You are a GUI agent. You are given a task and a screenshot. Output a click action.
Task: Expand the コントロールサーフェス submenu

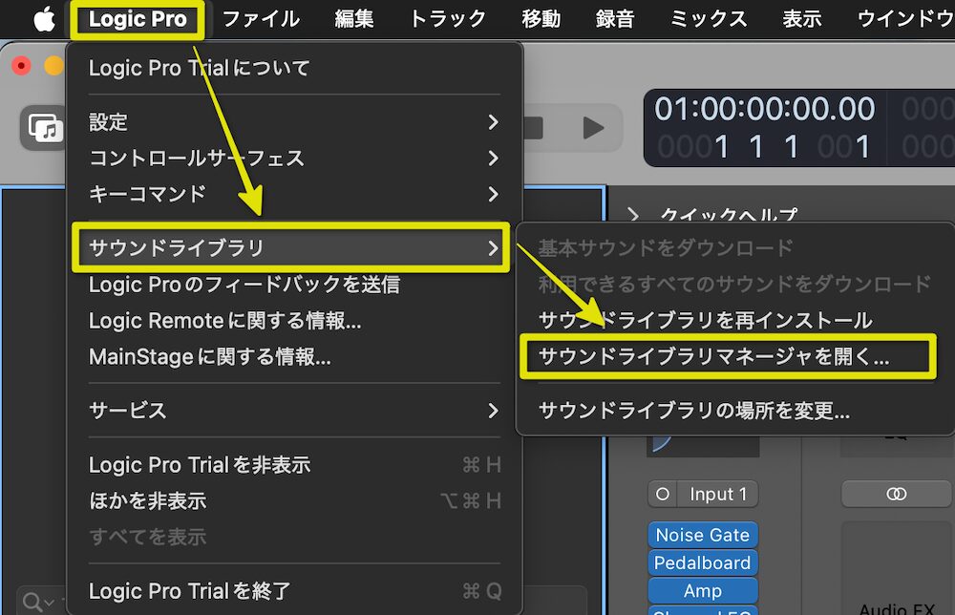point(295,158)
